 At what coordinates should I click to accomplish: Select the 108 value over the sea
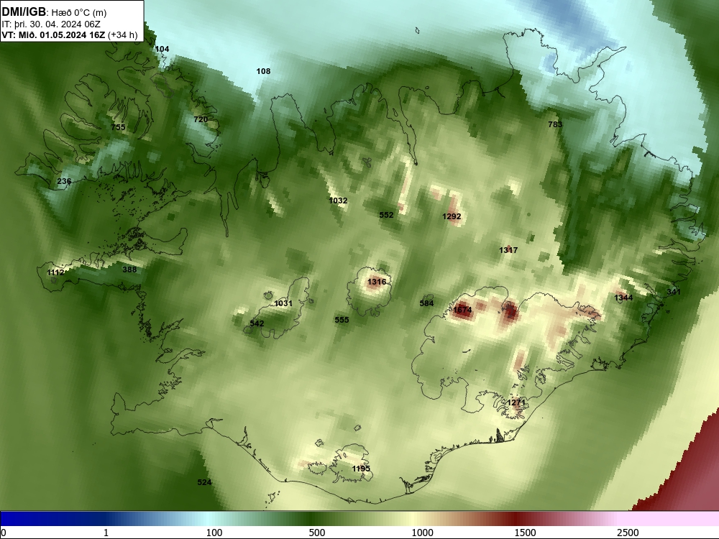coord(263,71)
